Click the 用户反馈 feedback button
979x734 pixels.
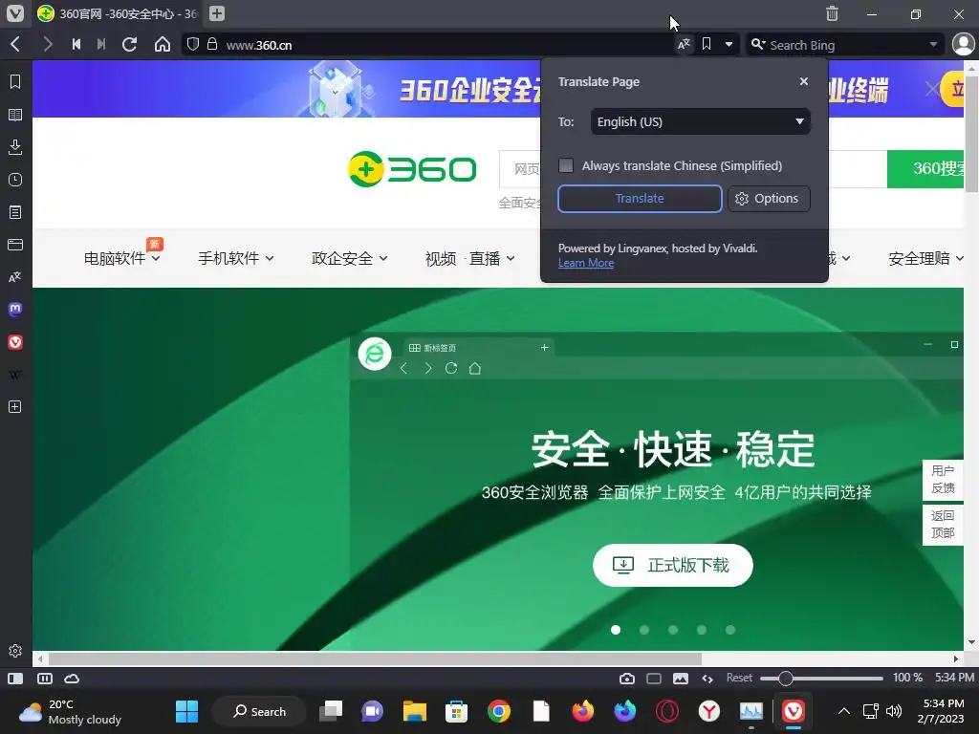tap(943, 480)
